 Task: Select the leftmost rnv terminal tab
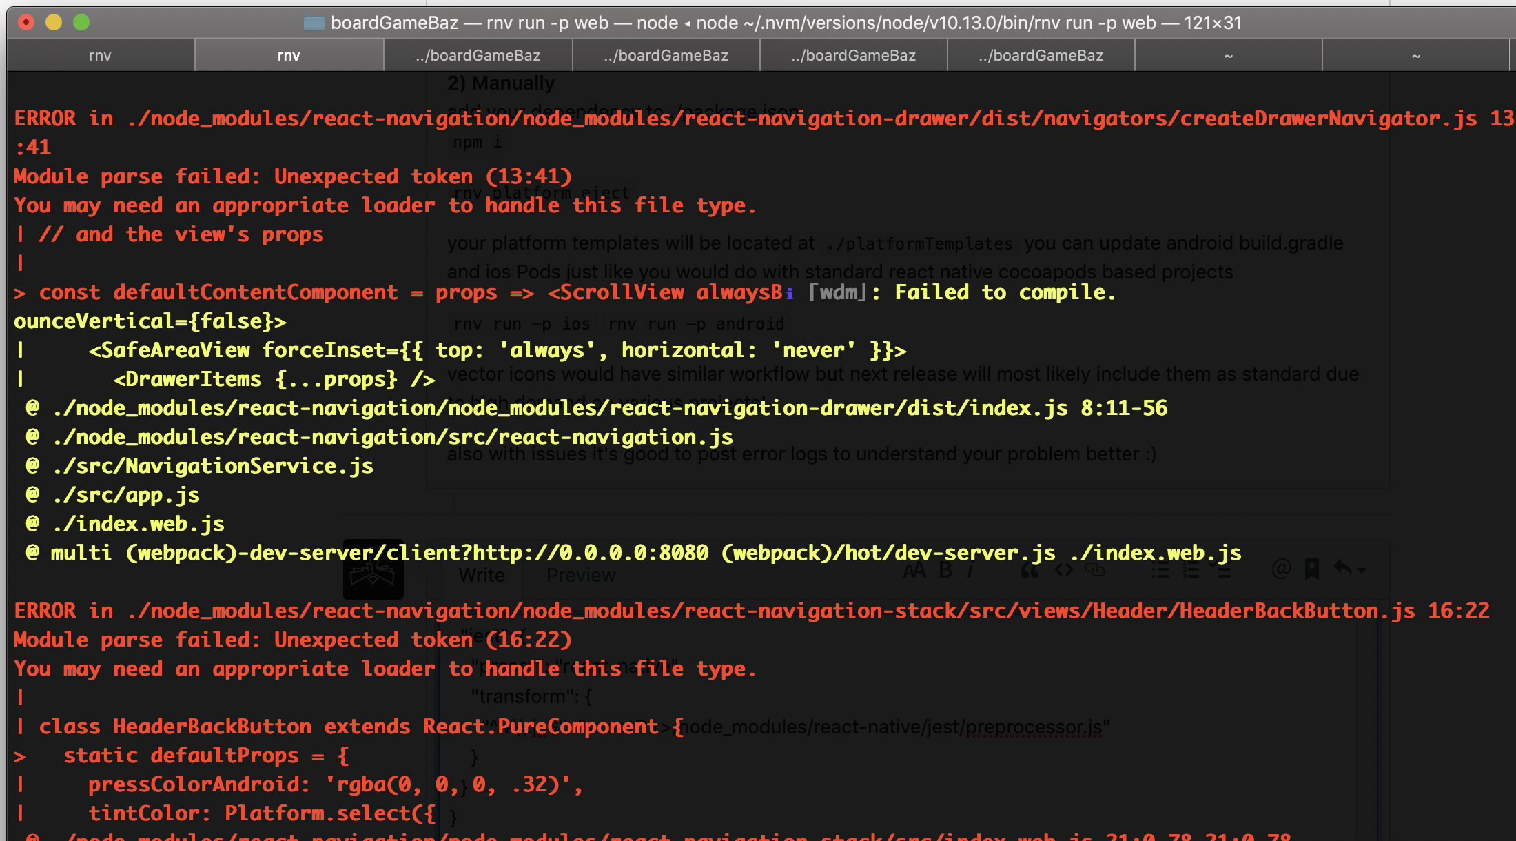pyautogui.click(x=100, y=55)
